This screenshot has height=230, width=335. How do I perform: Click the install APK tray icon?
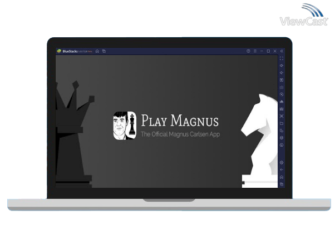(x=282, y=102)
